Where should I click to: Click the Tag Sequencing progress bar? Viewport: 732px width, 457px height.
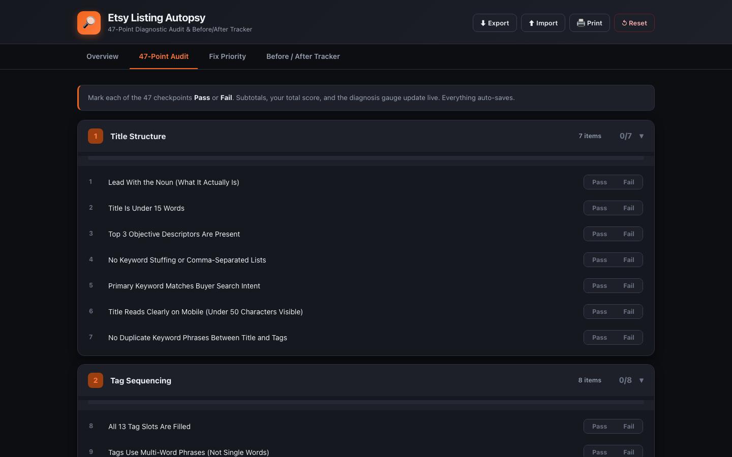click(x=366, y=402)
